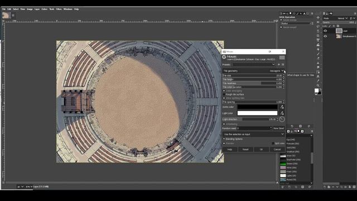Image resolution: width=357 pixels, height=201 pixels.
Task: Create a new layer from the Layers panel bottom bar
Action: (325, 187)
